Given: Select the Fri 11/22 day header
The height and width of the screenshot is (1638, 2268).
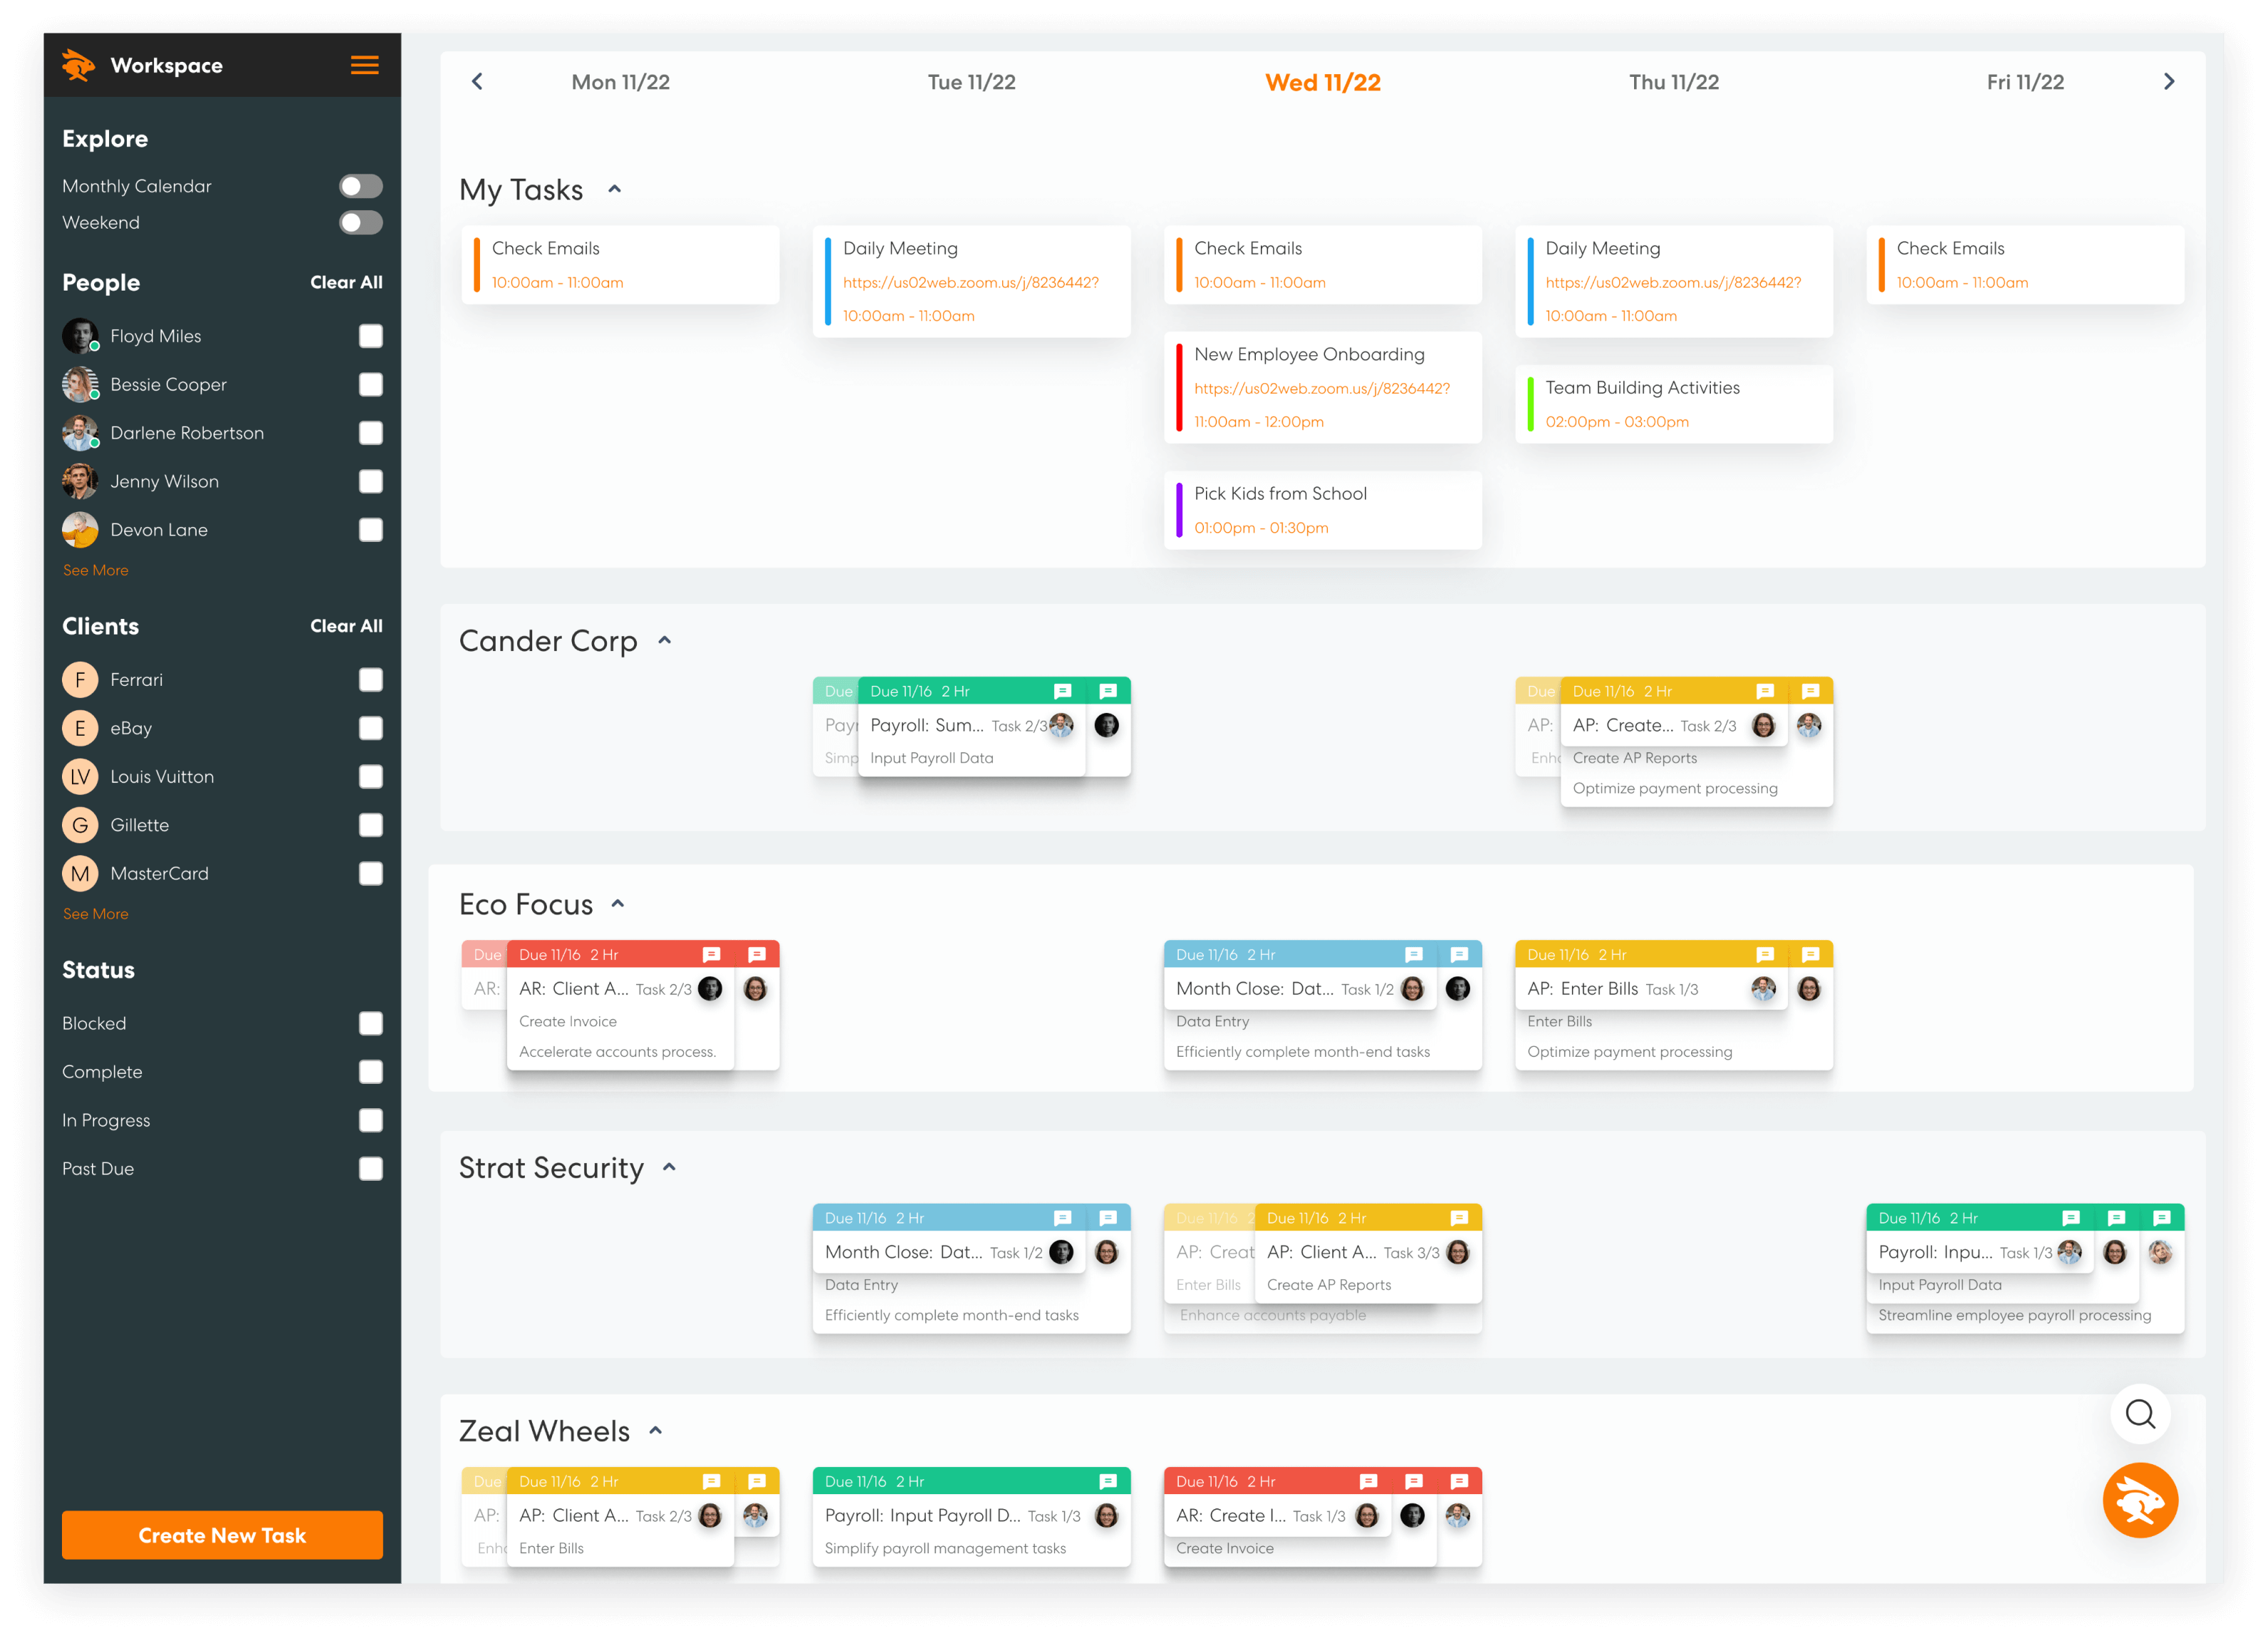Looking at the screenshot, I should click(2025, 82).
